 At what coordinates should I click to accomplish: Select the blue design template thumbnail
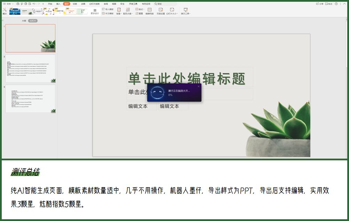point(15,12)
